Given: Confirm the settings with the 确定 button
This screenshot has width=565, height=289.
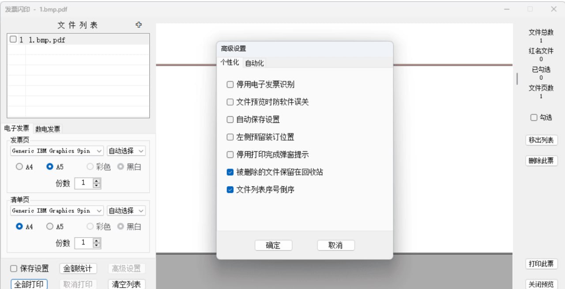Looking at the screenshot, I should 273,245.
